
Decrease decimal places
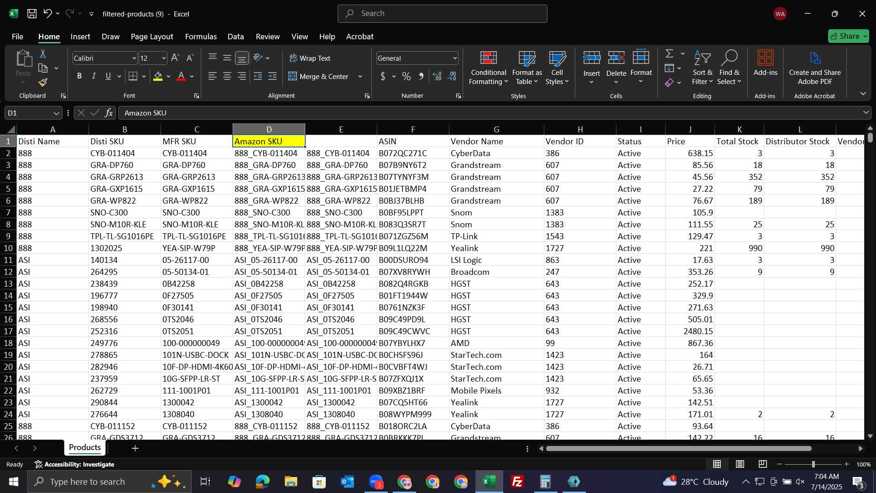[452, 76]
